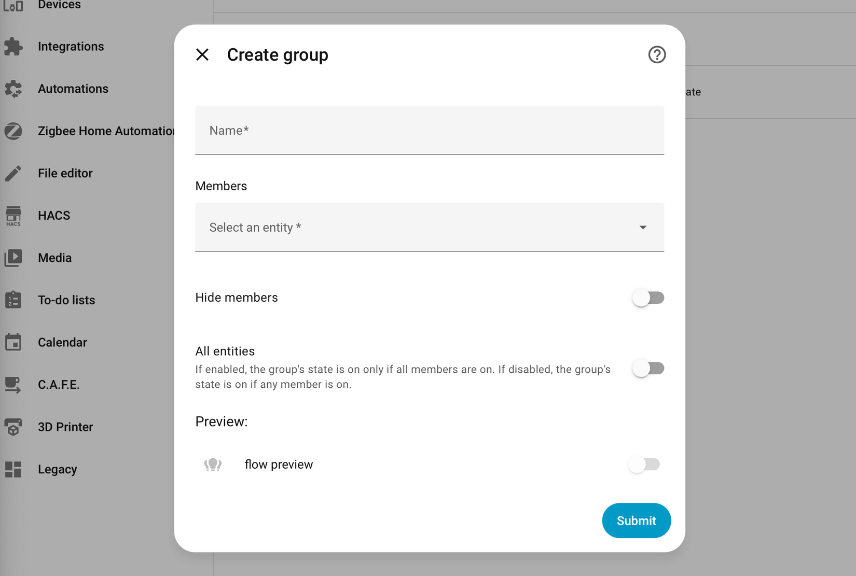Click the flow preview light bulb

click(x=212, y=464)
